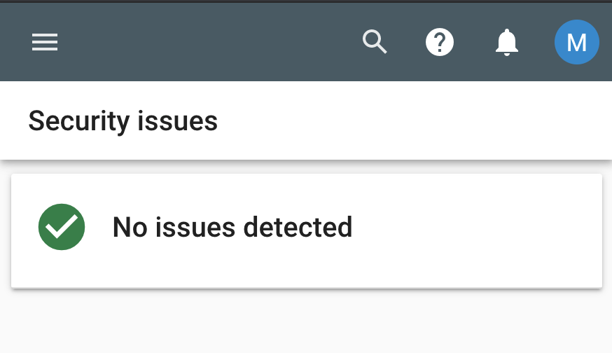The image size is (612, 353).
Task: Open help via question mark icon
Action: coord(440,43)
